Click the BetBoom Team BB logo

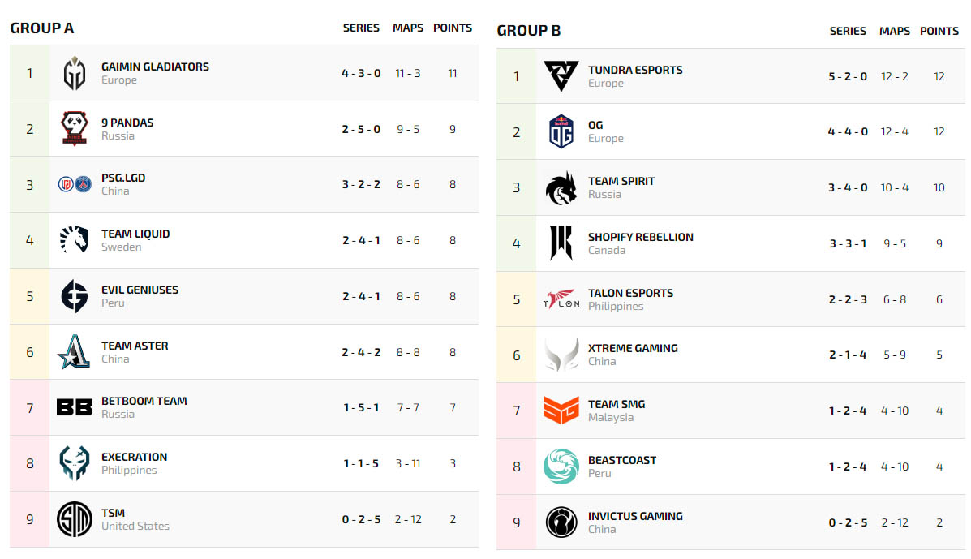[x=75, y=407]
